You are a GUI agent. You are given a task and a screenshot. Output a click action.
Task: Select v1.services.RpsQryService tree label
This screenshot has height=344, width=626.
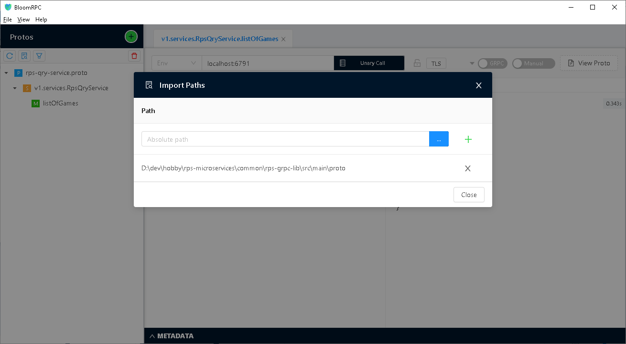pos(71,88)
